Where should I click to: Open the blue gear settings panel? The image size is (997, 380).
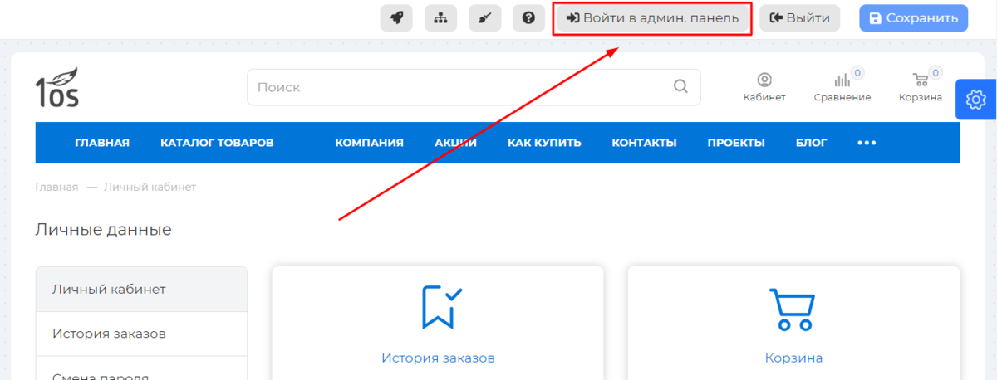(975, 100)
